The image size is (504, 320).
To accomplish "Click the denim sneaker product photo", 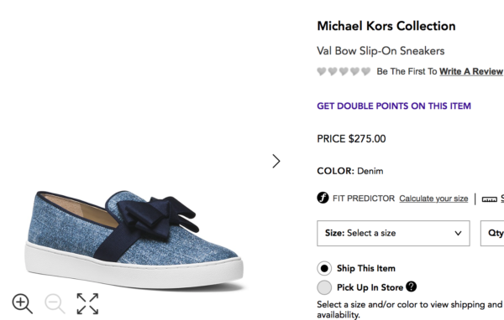I will [x=134, y=239].
